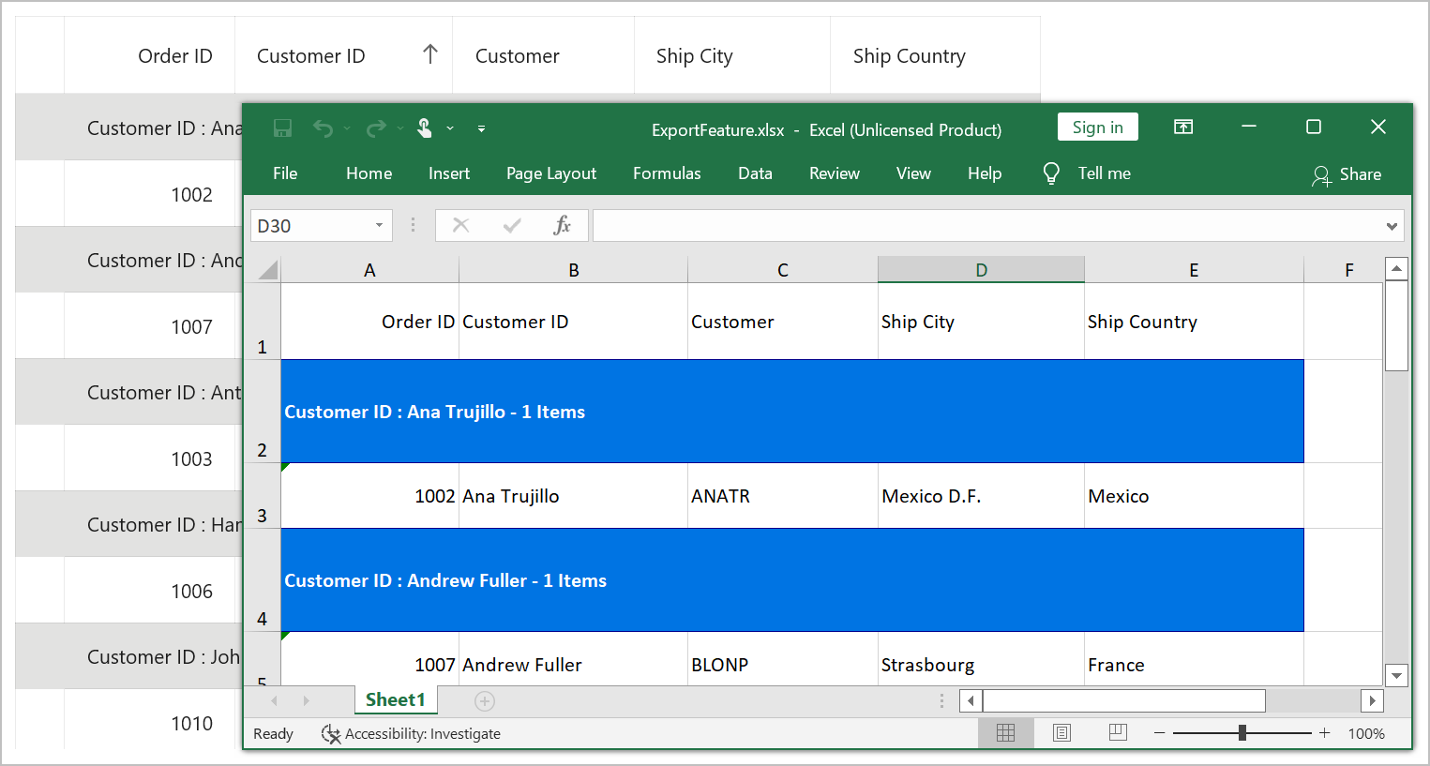Click Accessibility: Investigate in status bar
Image resolution: width=1430 pixels, height=766 pixels.
pyautogui.click(x=411, y=733)
